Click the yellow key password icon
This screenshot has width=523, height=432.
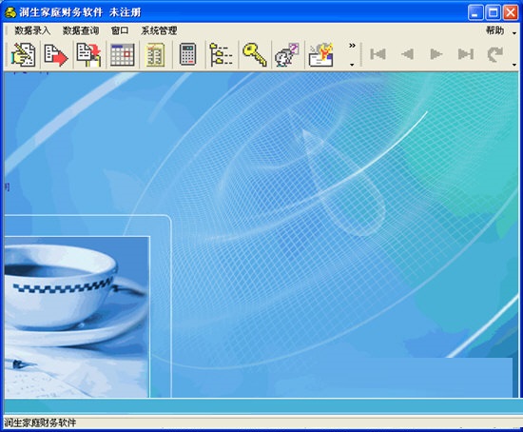(255, 54)
